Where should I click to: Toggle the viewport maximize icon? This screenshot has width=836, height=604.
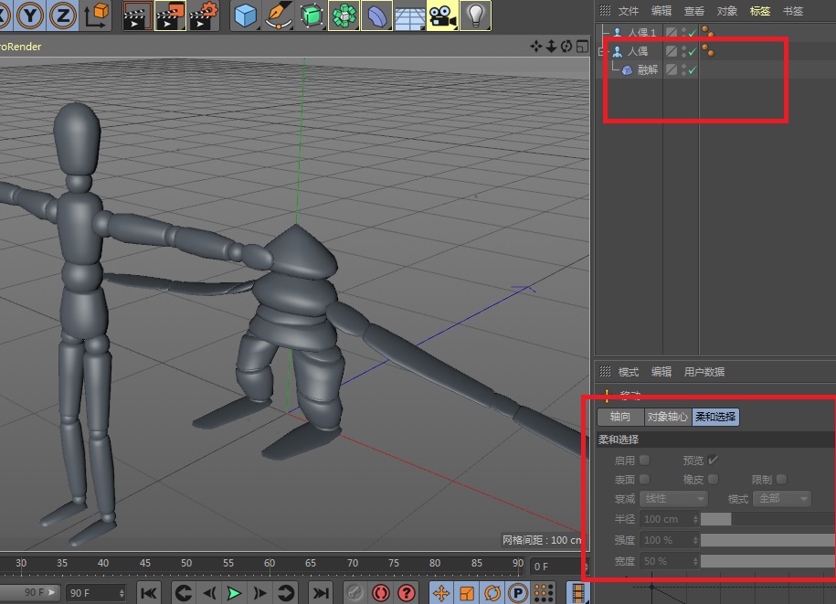[582, 47]
